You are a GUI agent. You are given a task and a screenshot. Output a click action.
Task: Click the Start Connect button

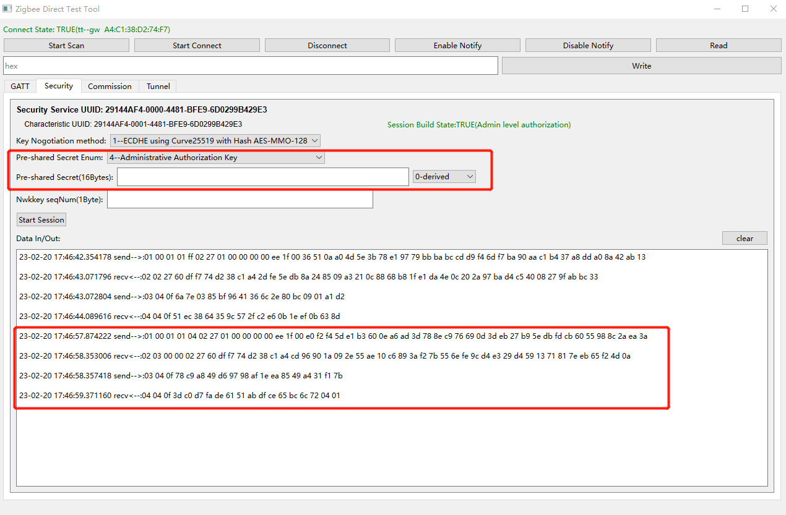(197, 45)
